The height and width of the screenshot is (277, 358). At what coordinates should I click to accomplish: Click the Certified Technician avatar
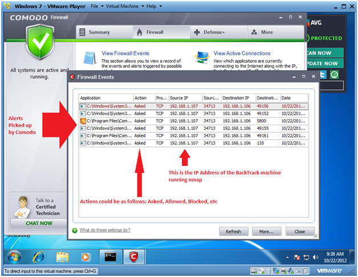(x=23, y=207)
